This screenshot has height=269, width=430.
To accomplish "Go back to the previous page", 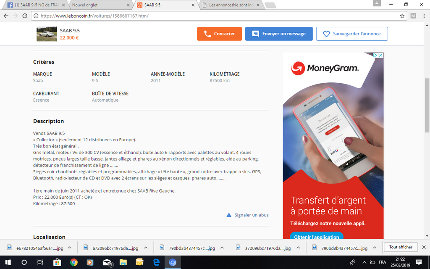I will tap(6, 16).
